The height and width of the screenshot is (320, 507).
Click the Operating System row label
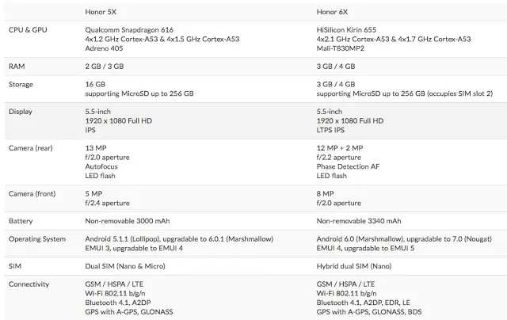tap(37, 238)
